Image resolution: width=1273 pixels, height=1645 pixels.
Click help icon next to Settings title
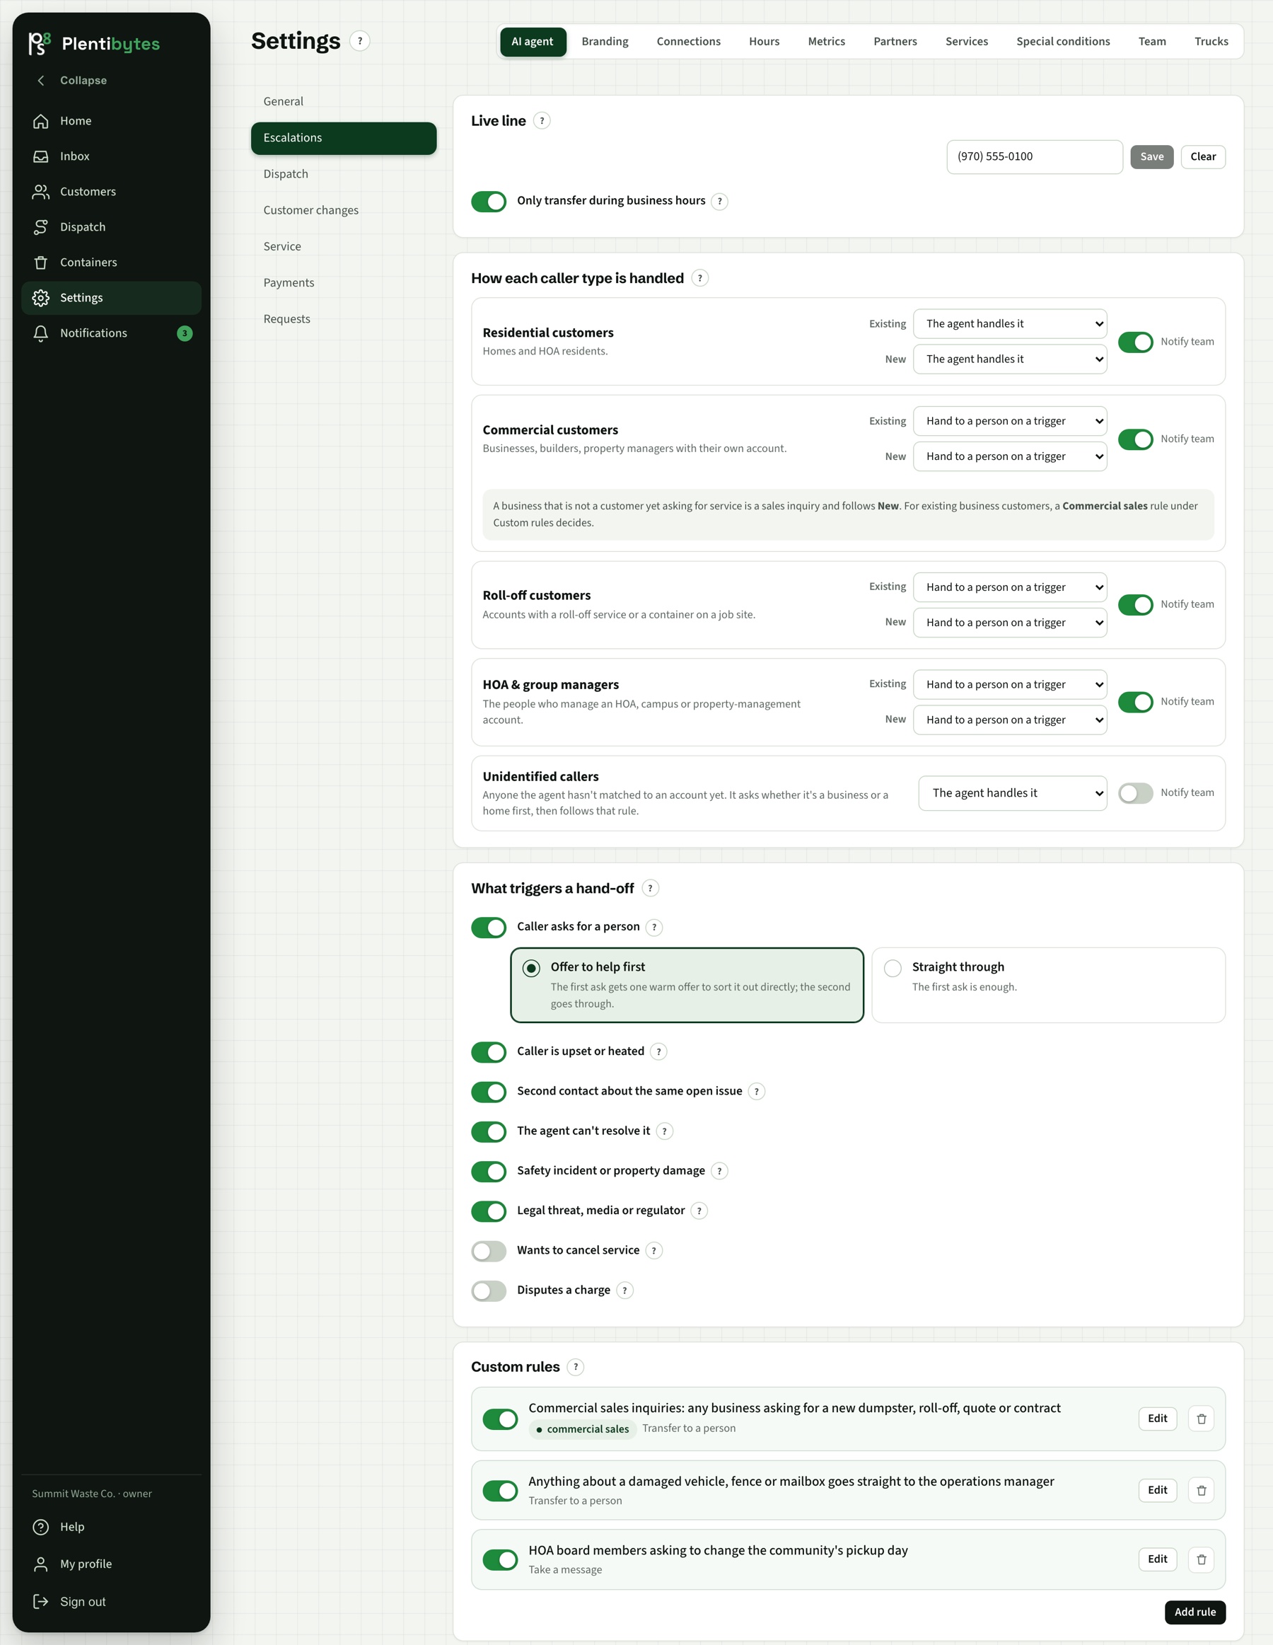coord(360,42)
